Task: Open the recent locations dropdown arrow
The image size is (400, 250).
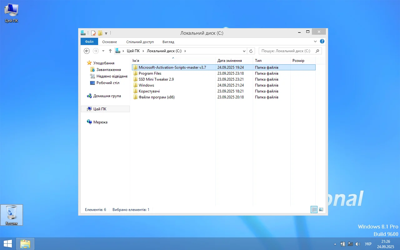Action: (x=103, y=51)
